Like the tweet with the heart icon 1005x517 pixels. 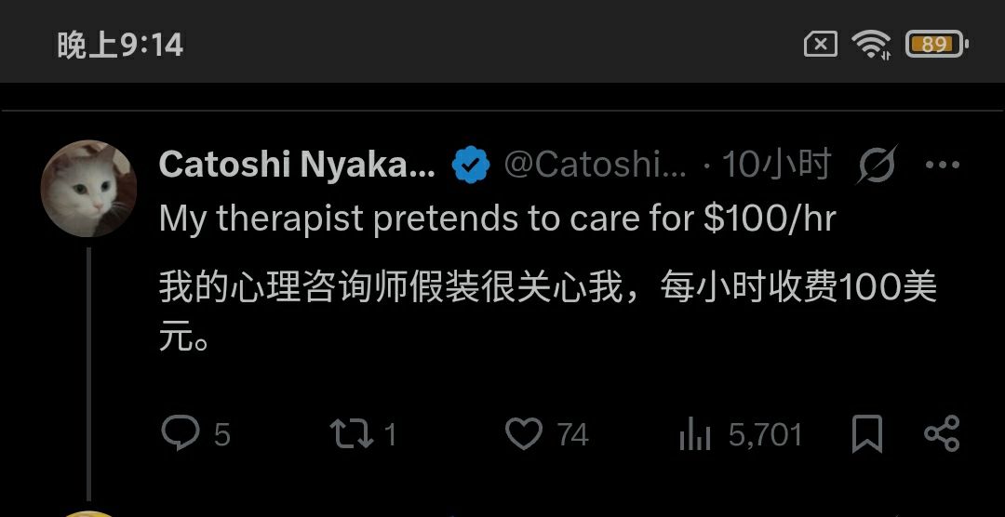(x=524, y=433)
